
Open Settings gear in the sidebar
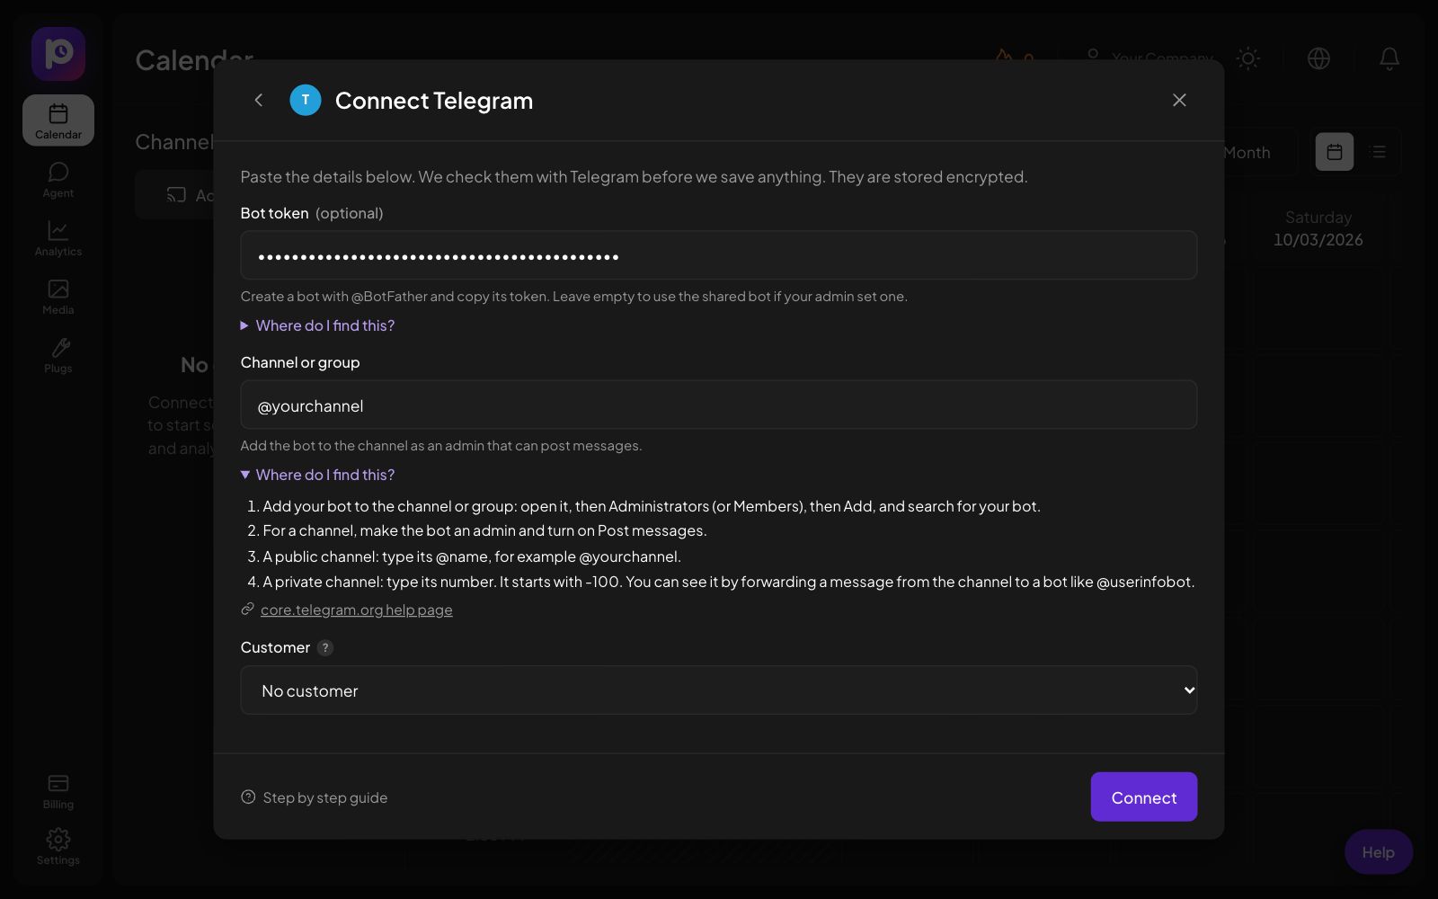[x=58, y=847]
